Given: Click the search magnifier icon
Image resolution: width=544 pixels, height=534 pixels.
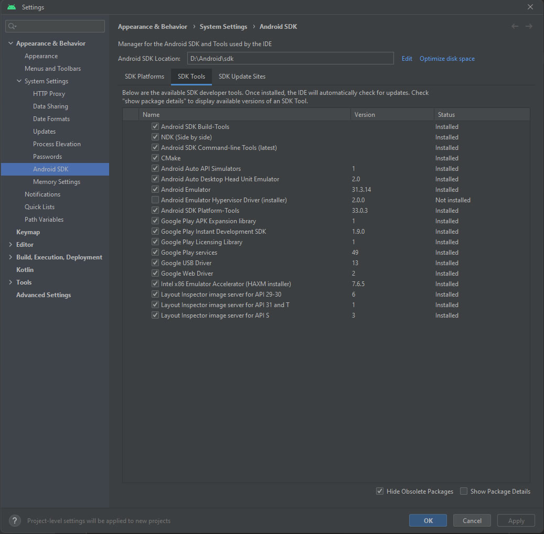Looking at the screenshot, I should [12, 26].
